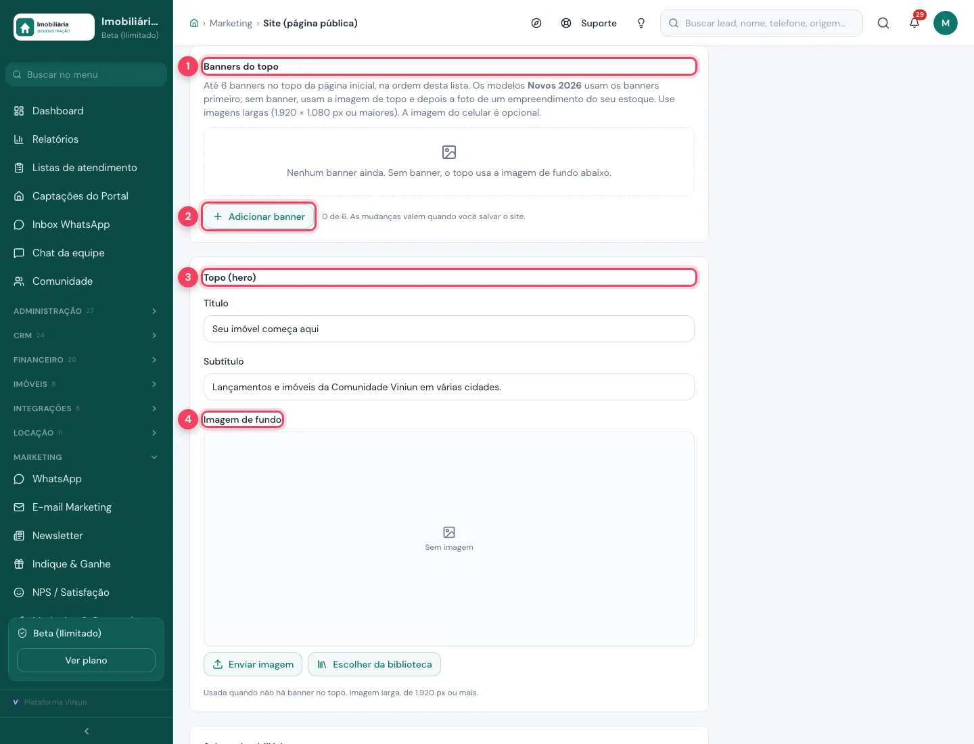Open Relatórios in the sidebar
The image size is (974, 744).
[x=86, y=139]
